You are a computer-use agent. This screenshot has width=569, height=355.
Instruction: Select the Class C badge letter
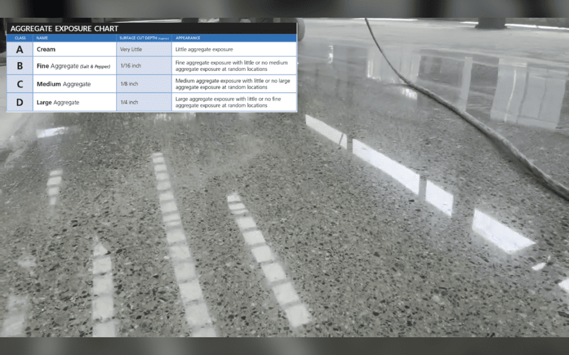click(19, 84)
